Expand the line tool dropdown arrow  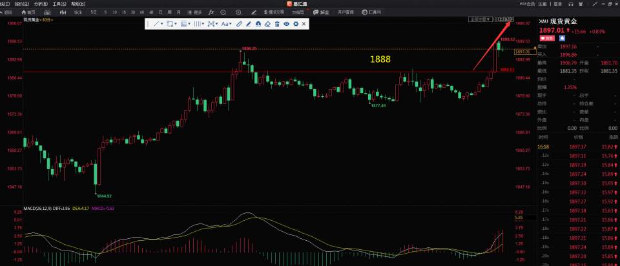click(x=163, y=24)
